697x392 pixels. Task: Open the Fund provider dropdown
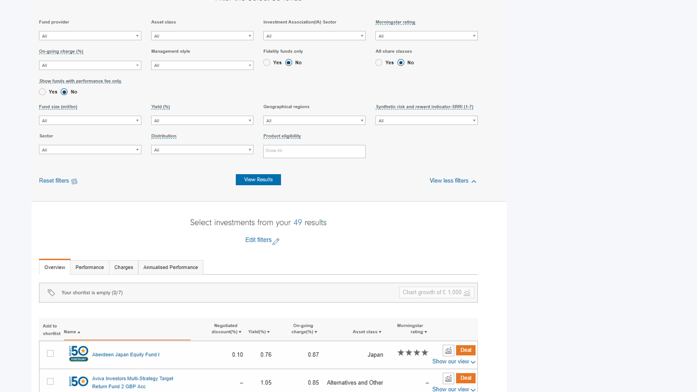coord(90,36)
